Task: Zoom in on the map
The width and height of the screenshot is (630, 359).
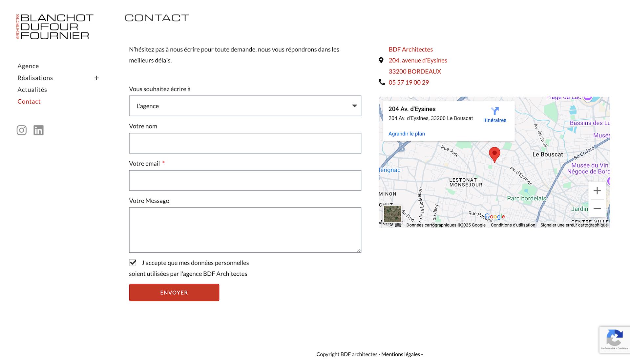Action: 597,191
